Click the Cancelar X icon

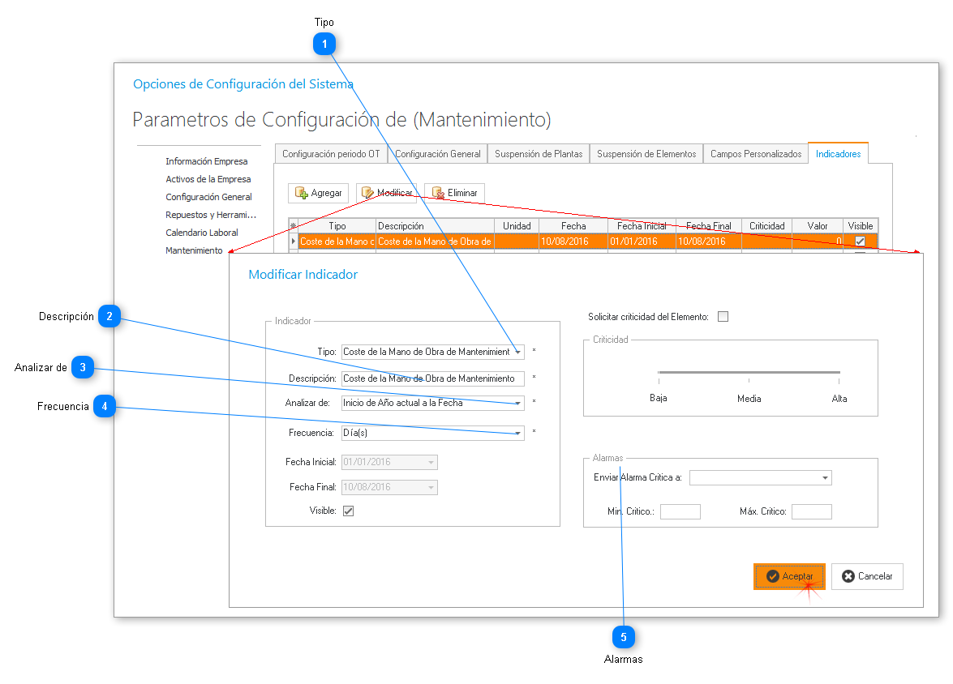tap(848, 576)
